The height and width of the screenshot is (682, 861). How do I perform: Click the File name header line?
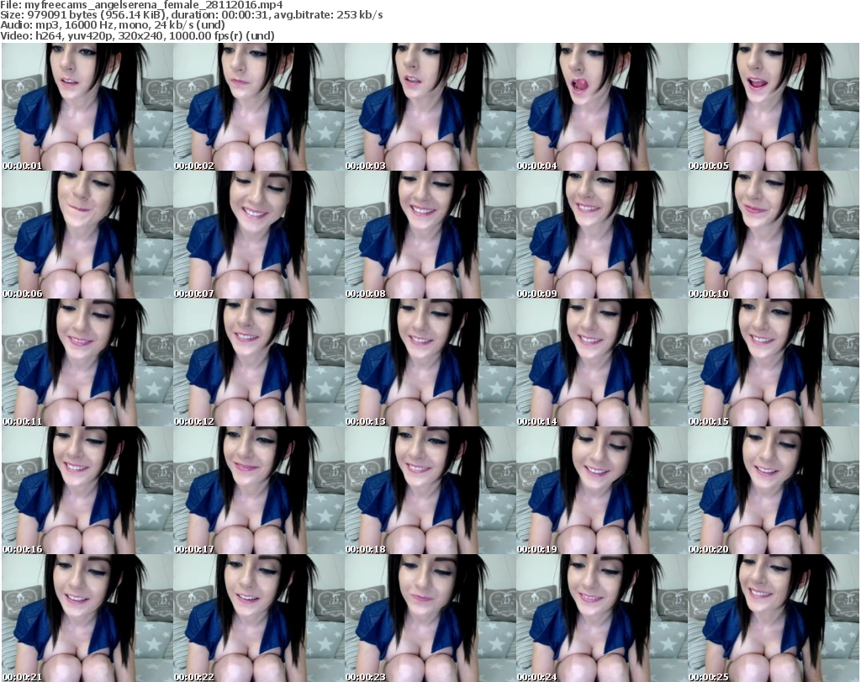pos(141,4)
